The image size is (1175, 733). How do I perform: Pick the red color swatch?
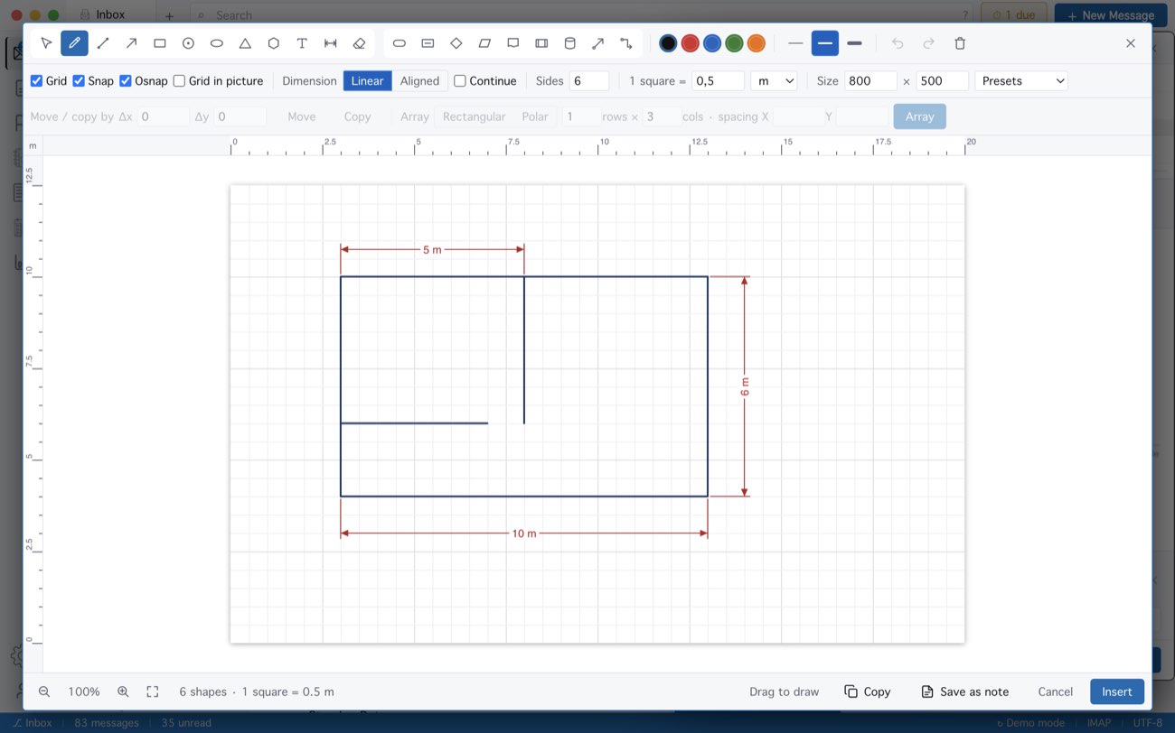click(690, 43)
